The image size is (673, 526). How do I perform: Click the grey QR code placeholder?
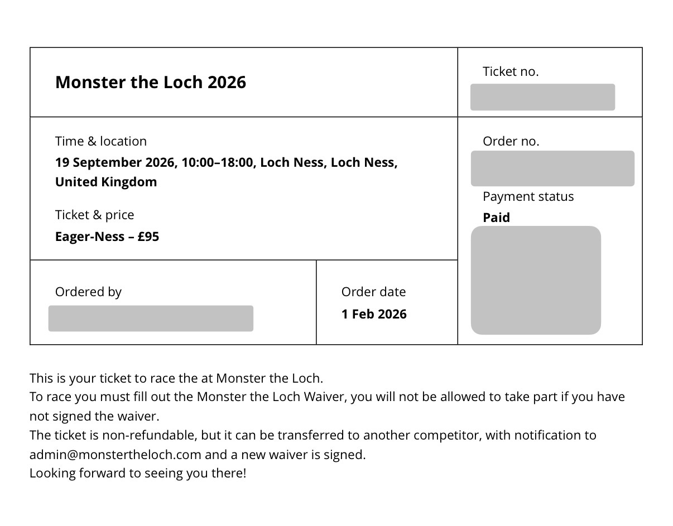(536, 280)
